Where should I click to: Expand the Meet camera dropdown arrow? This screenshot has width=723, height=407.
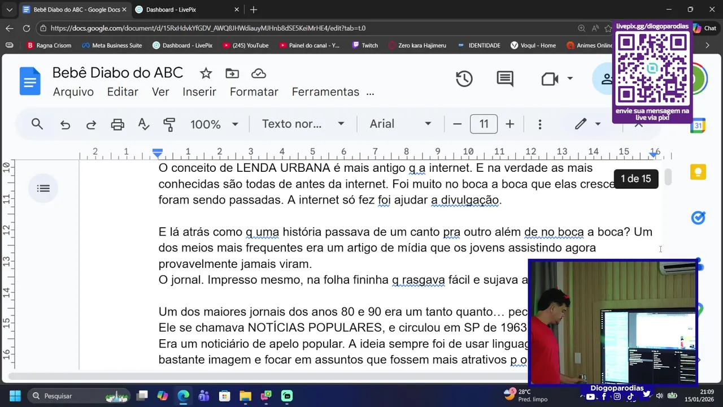coord(570,79)
